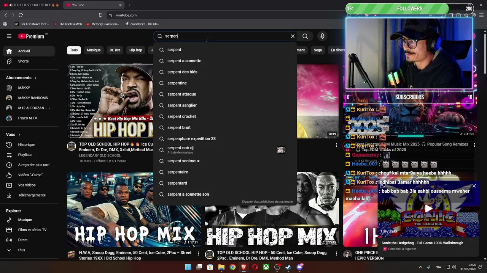Select the 'En direct' filter chip
The image size is (487, 273).
coord(337,50)
